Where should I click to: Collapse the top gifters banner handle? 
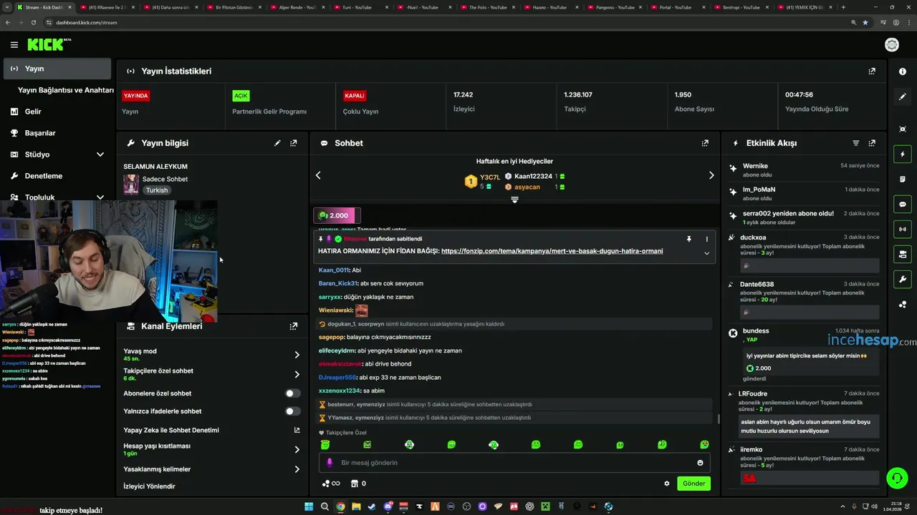click(514, 200)
